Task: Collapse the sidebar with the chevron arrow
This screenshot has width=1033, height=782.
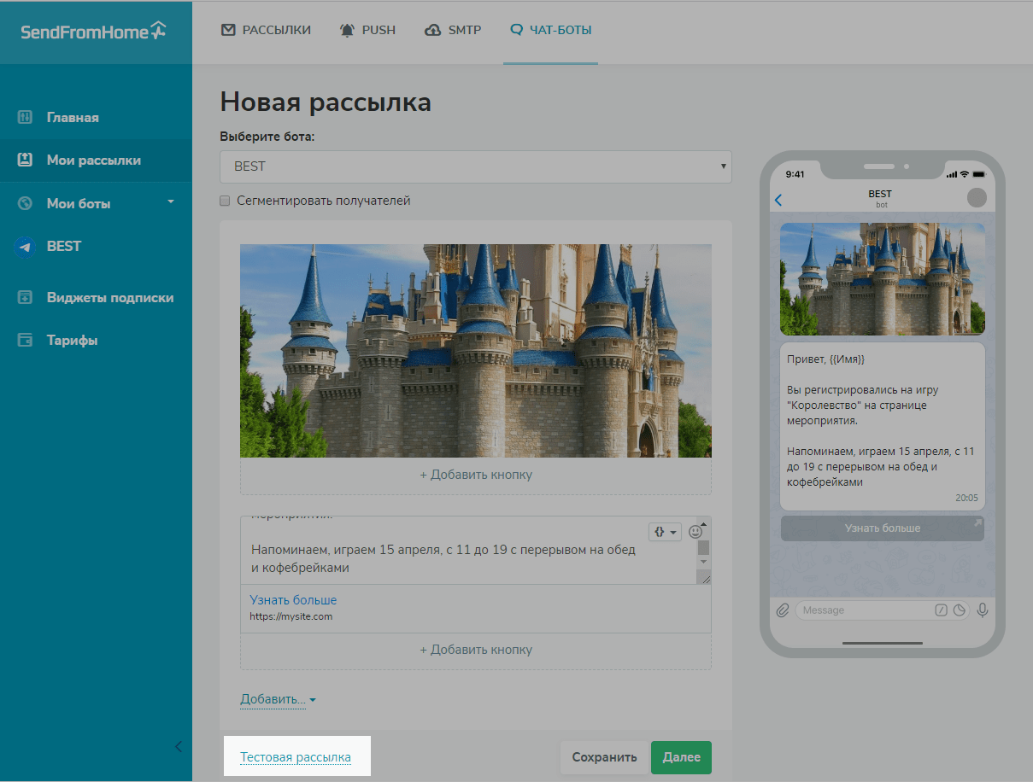Action: tap(179, 747)
